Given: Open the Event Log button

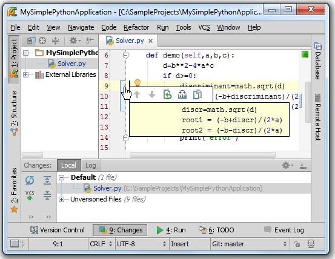Looking at the screenshot, I should tap(284, 230).
